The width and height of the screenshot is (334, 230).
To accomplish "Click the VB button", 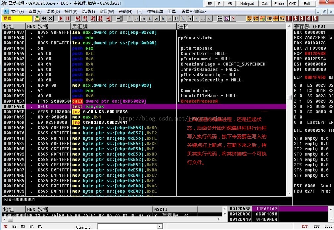I will pos(230,3).
